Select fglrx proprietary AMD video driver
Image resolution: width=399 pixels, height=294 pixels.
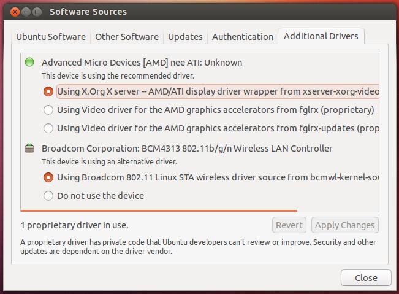point(208,110)
